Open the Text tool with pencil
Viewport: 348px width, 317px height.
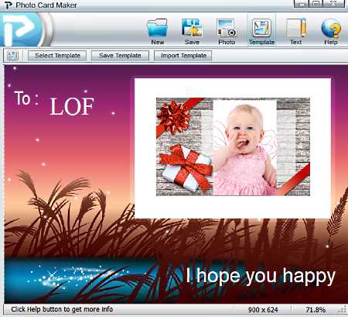click(296, 28)
